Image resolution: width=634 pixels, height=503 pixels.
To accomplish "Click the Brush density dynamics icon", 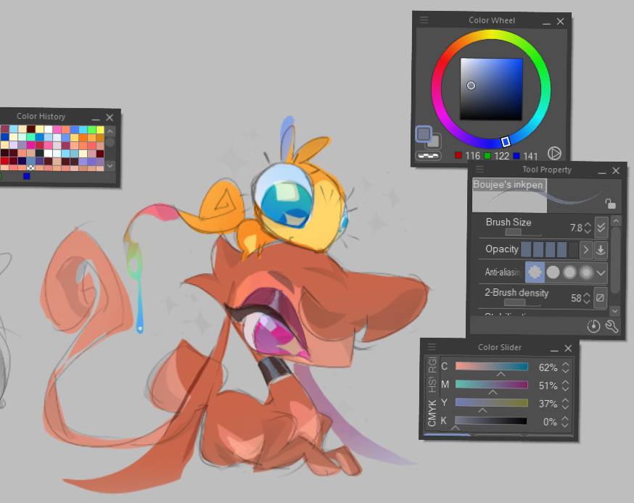I will pyautogui.click(x=601, y=297).
